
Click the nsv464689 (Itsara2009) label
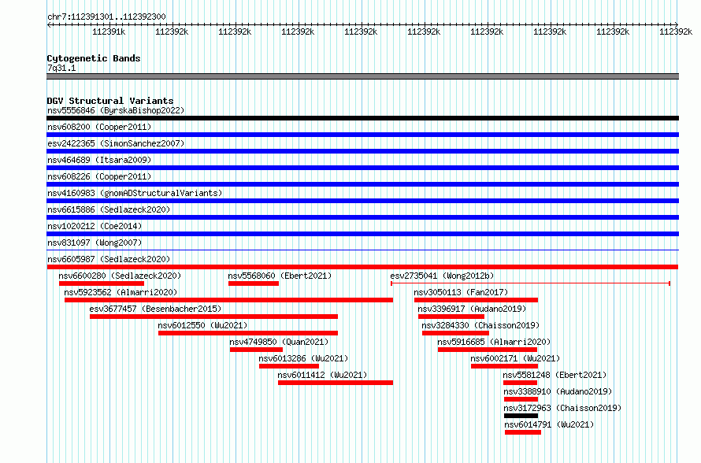pyautogui.click(x=99, y=160)
